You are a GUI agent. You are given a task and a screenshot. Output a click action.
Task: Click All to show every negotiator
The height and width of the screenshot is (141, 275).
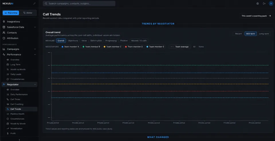pyautogui.click(x=194, y=47)
